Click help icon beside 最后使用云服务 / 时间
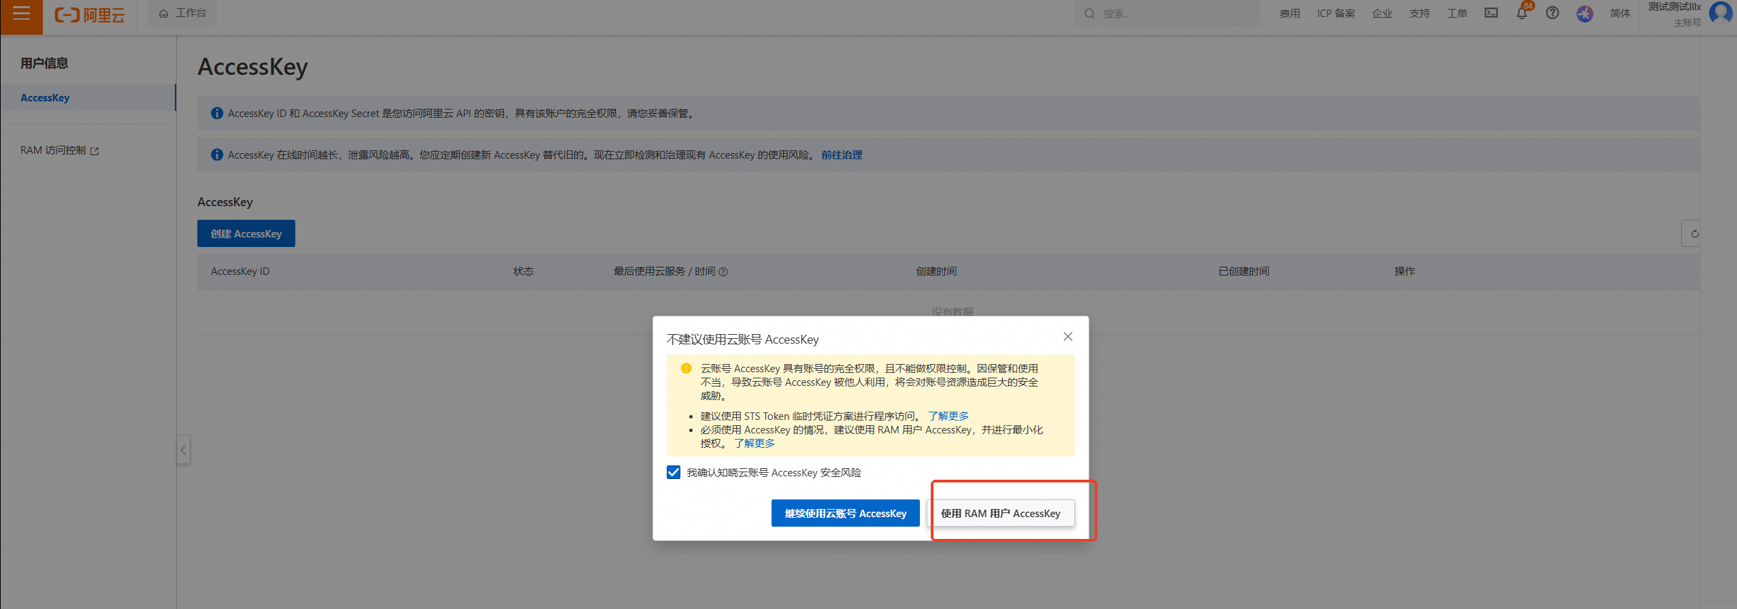Image resolution: width=1737 pixels, height=609 pixels. [x=723, y=271]
